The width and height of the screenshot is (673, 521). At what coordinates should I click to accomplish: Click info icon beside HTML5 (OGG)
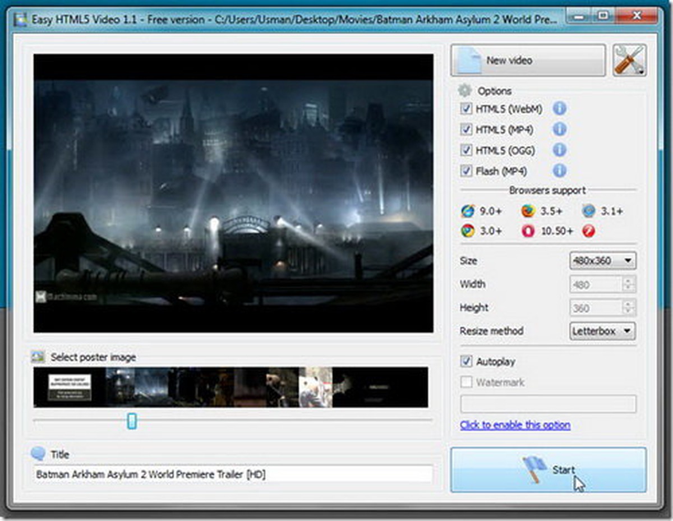(x=559, y=150)
